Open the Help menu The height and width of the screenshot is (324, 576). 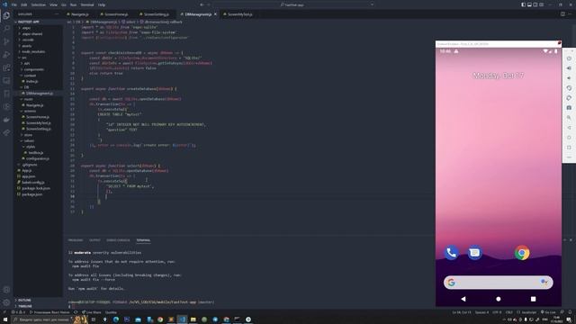pos(102,4)
